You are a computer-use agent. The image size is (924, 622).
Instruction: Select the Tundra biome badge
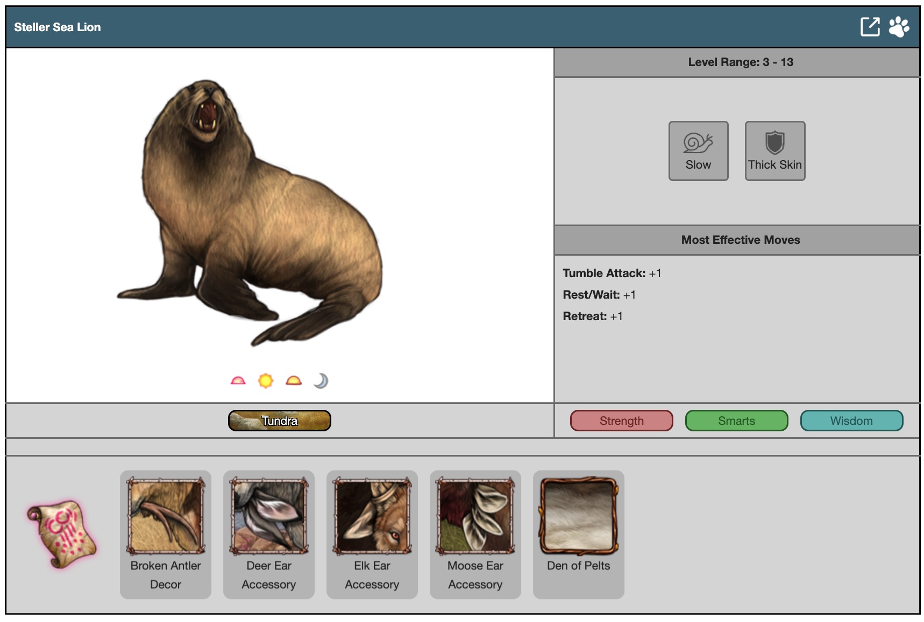pyautogui.click(x=279, y=421)
